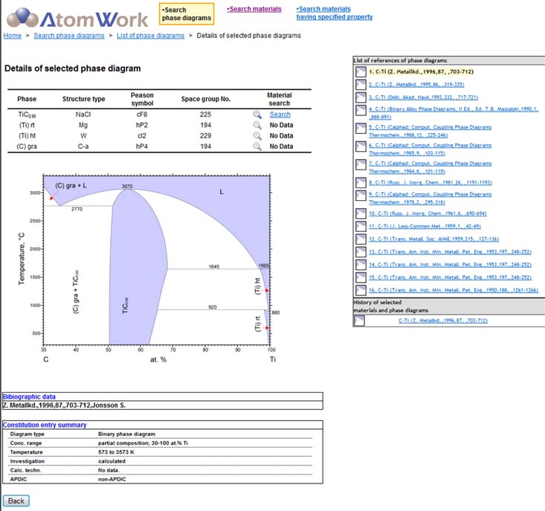Click diagram icon beside reference 1
The height and width of the screenshot is (511, 545).
[360, 71]
